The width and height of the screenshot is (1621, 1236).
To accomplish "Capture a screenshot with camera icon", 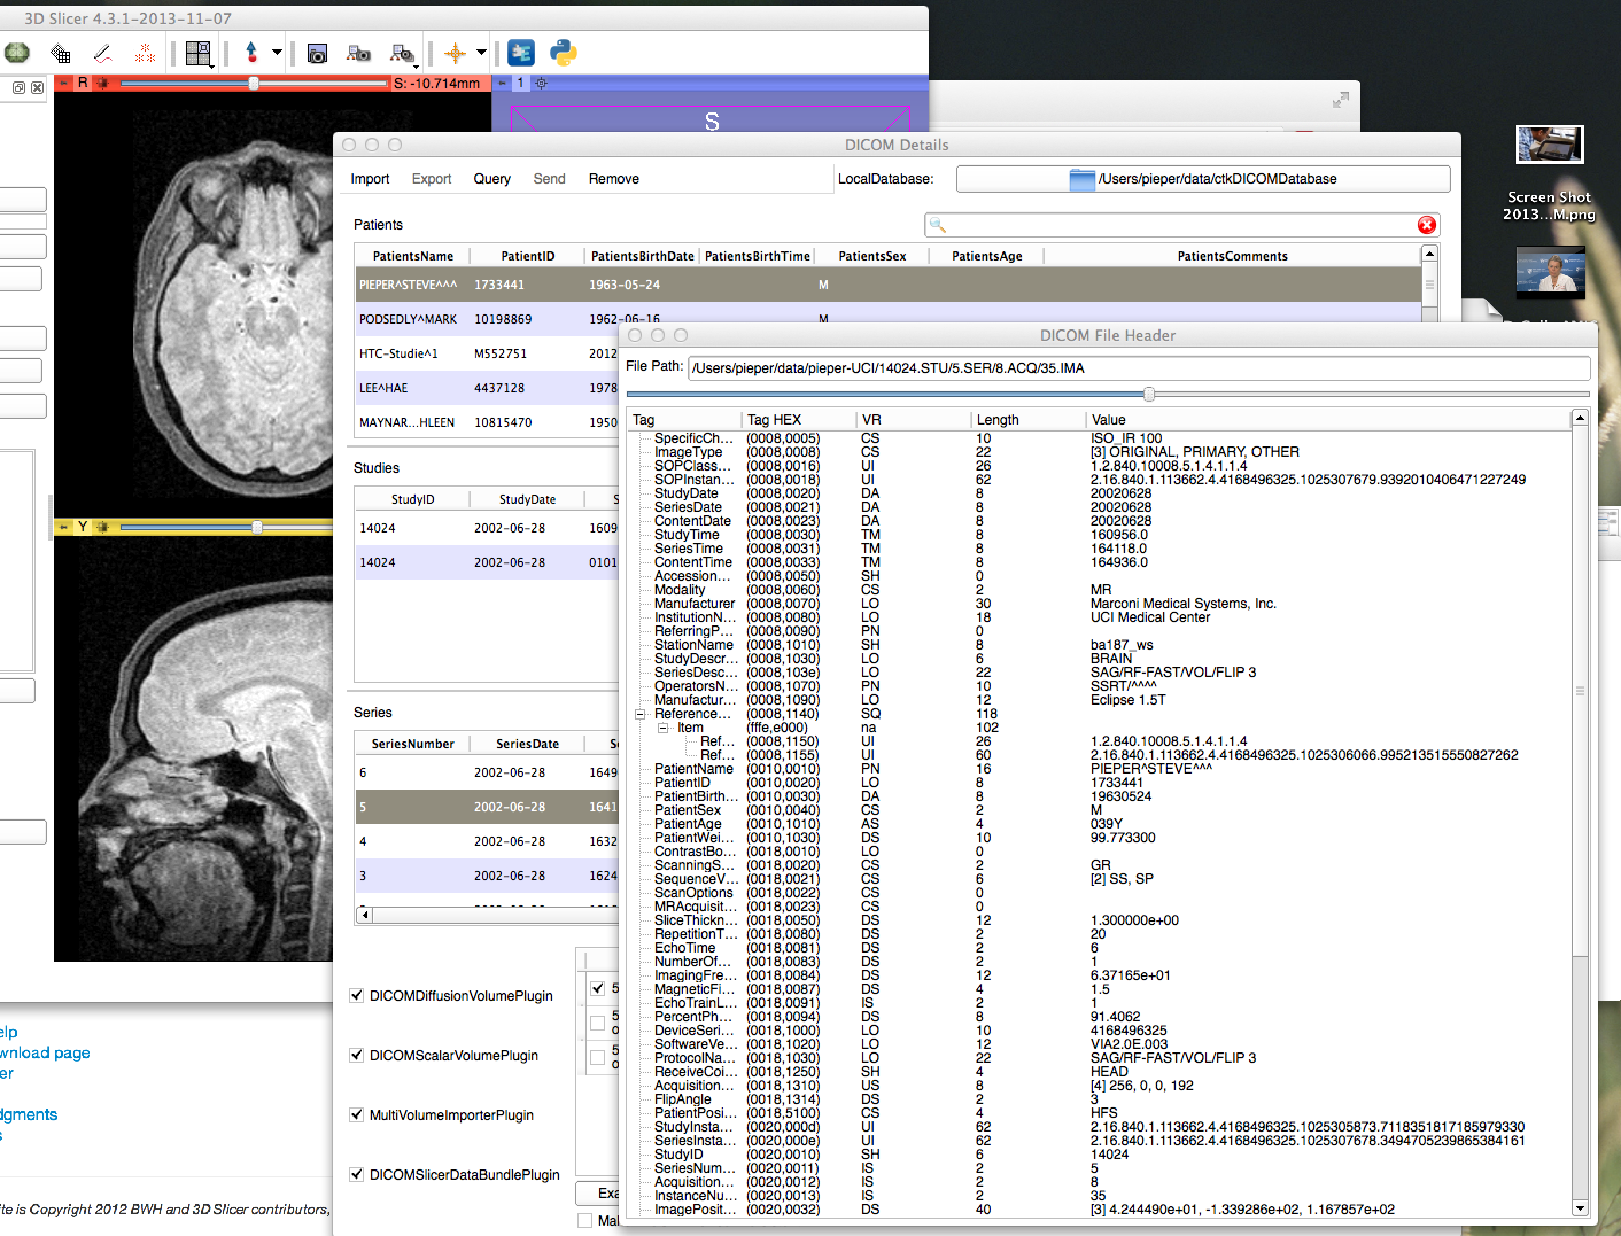I will 317,53.
